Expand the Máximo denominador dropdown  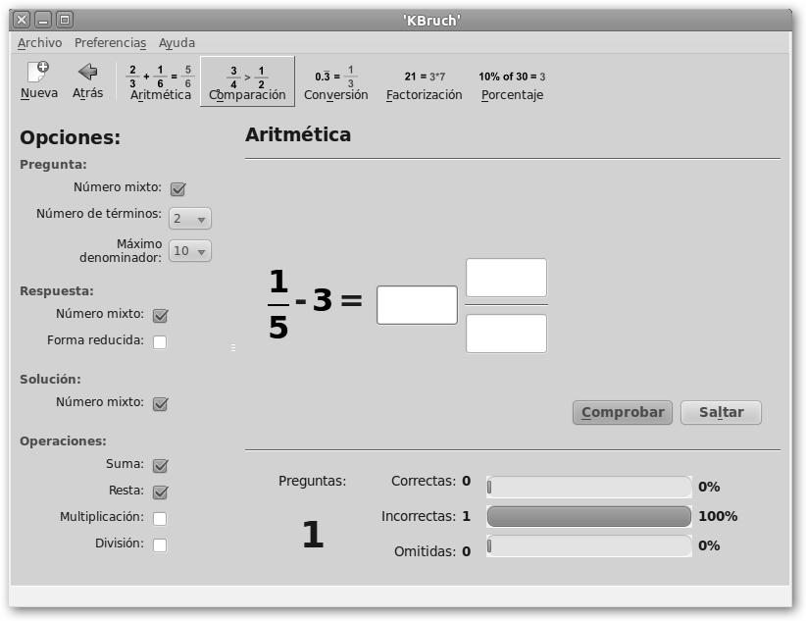pyautogui.click(x=190, y=251)
